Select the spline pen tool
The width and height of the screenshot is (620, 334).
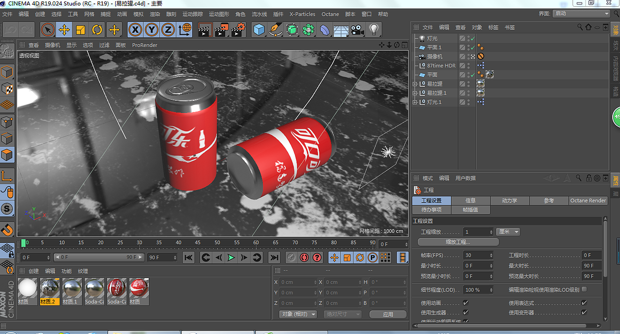(276, 30)
